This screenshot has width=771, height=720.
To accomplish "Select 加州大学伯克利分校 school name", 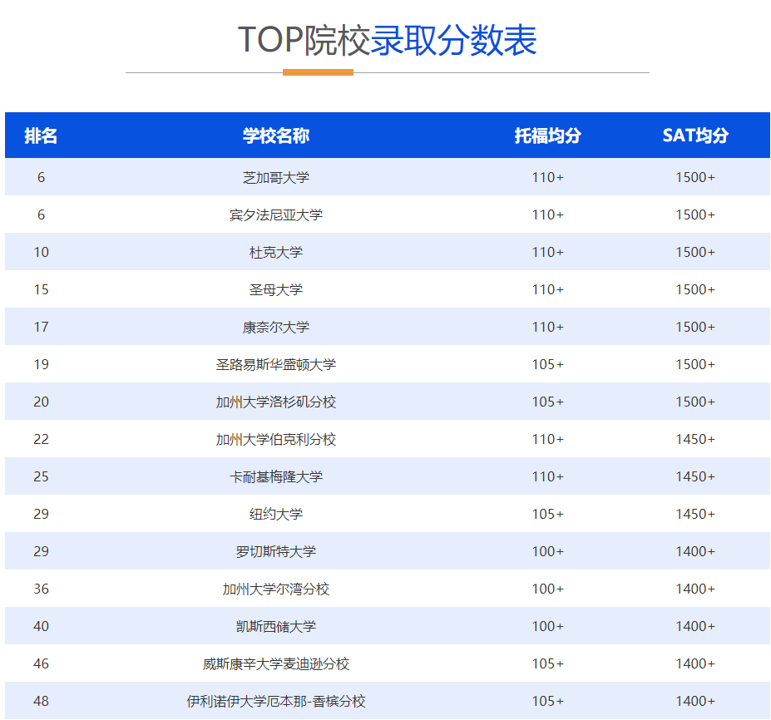I will [x=276, y=439].
